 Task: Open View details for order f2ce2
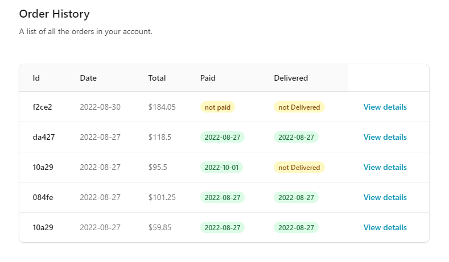(385, 107)
